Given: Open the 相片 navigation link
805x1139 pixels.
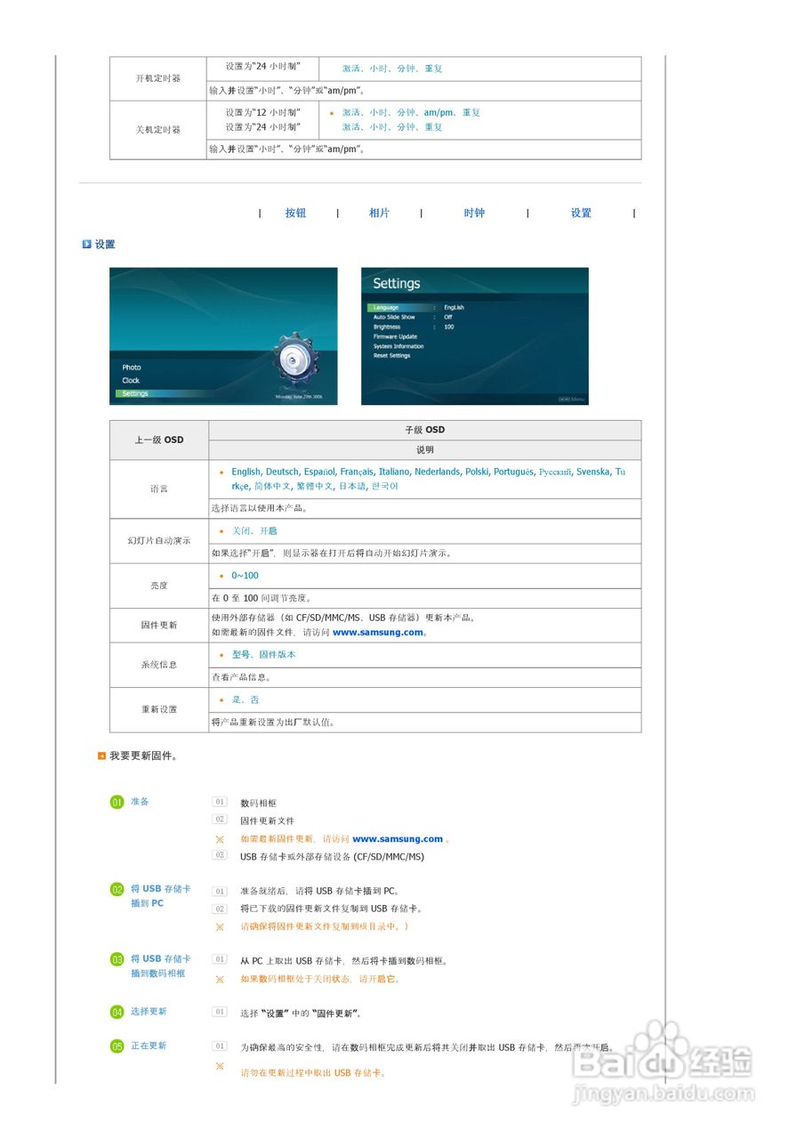Looking at the screenshot, I should pos(379,214).
